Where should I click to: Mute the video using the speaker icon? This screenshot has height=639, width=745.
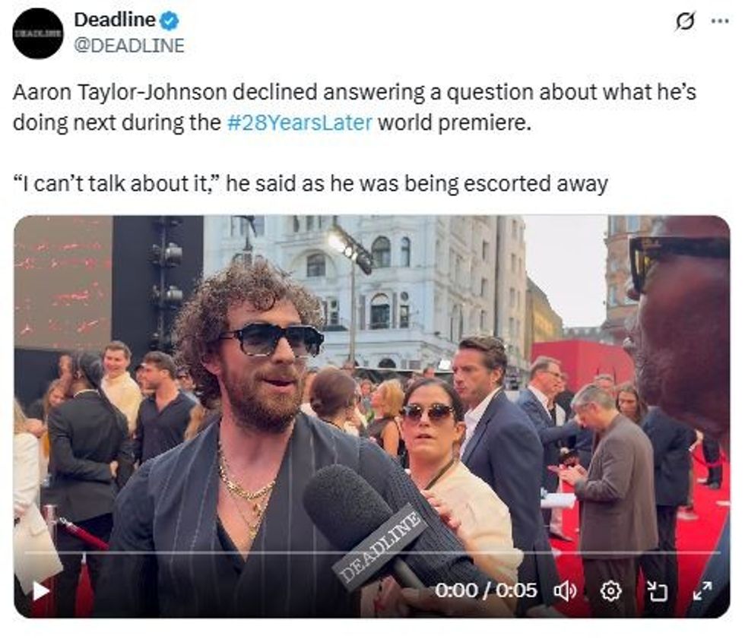click(x=564, y=592)
